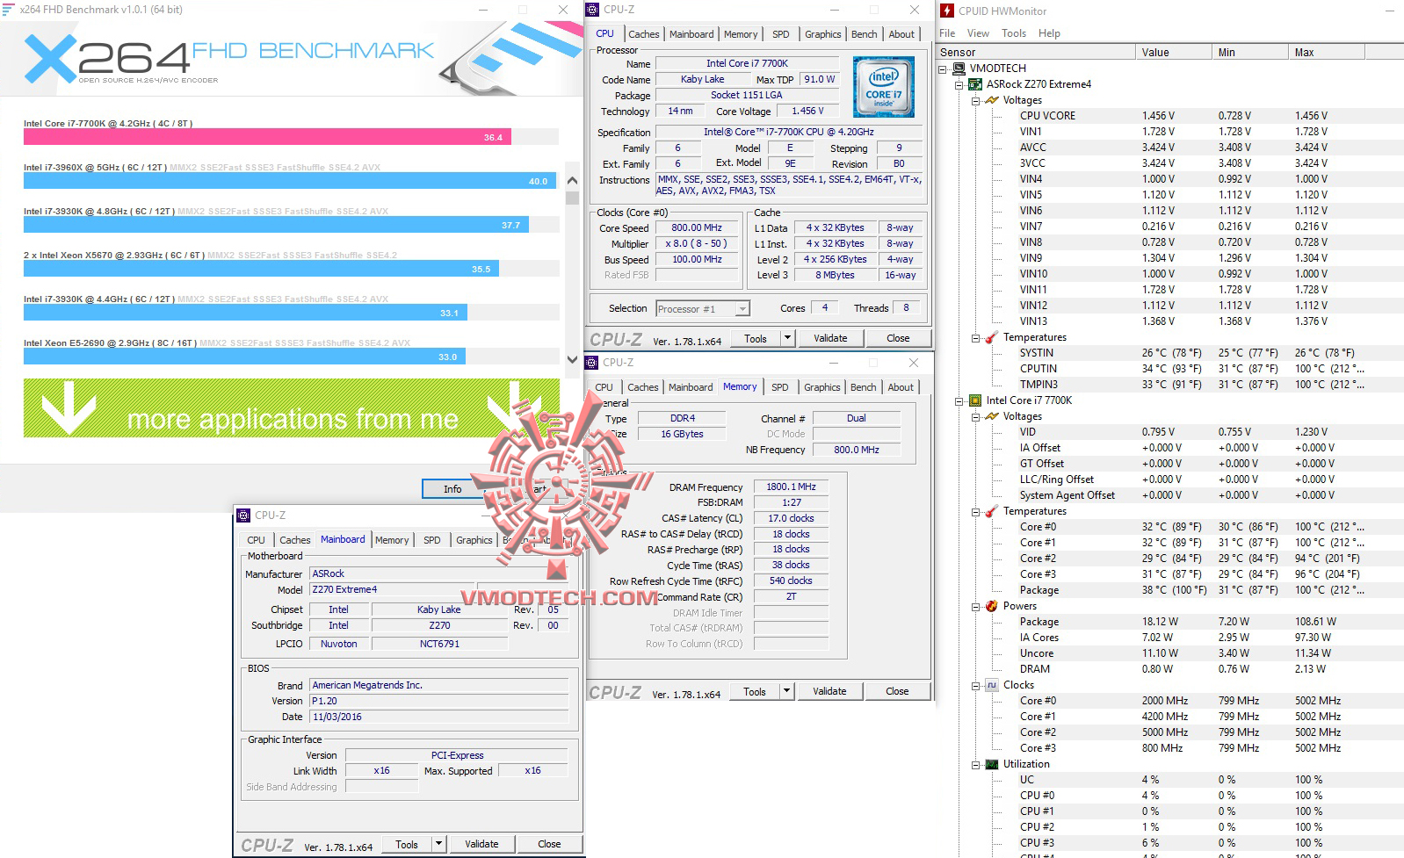The image size is (1404, 858).
Task: Click the mainboard Temperatures thermometer icon
Action: click(992, 337)
